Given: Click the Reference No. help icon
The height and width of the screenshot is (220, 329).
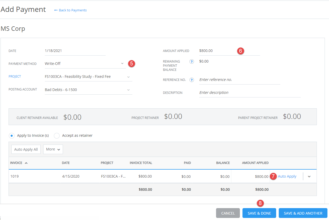Looking at the screenshot, I should 192,80.
